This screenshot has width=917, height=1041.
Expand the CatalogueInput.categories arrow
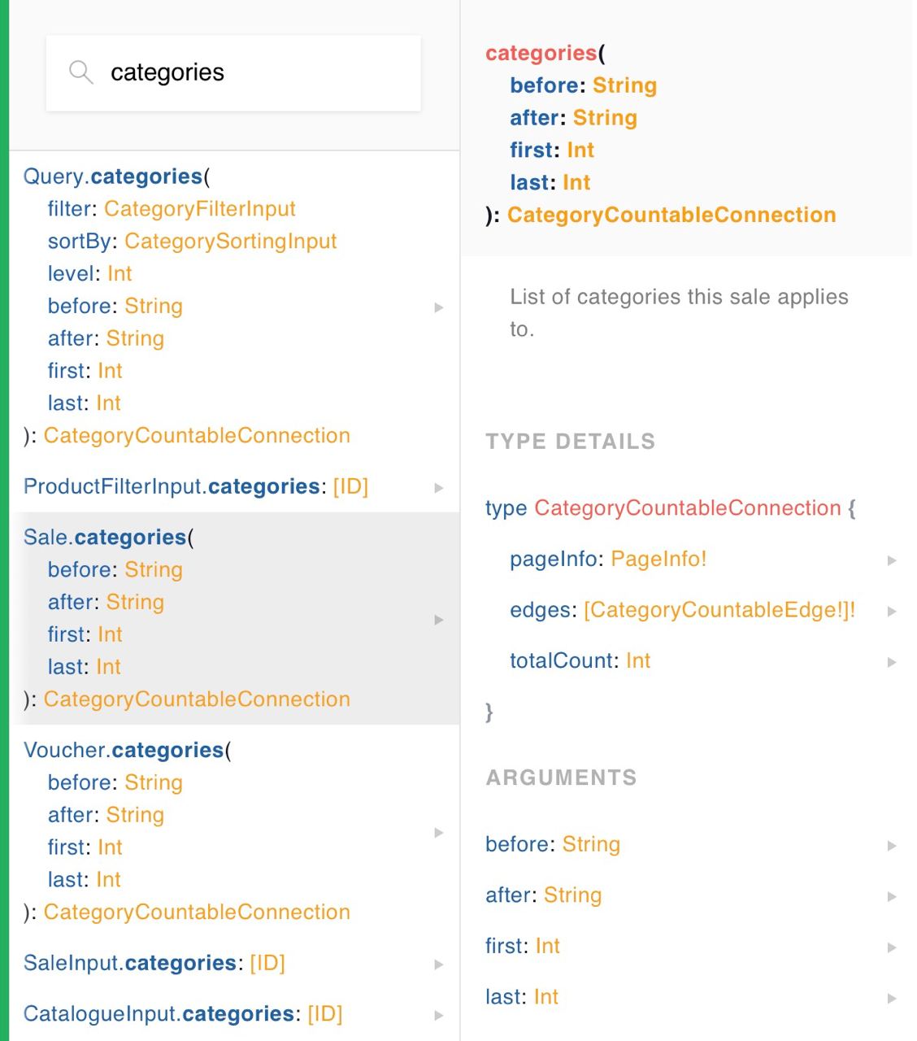(x=439, y=1015)
